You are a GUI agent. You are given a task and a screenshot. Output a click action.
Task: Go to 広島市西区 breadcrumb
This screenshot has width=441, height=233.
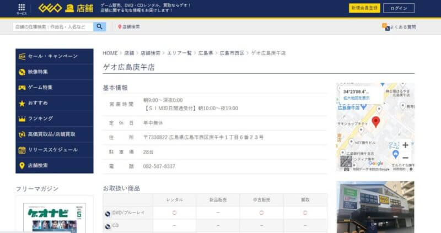232,53
